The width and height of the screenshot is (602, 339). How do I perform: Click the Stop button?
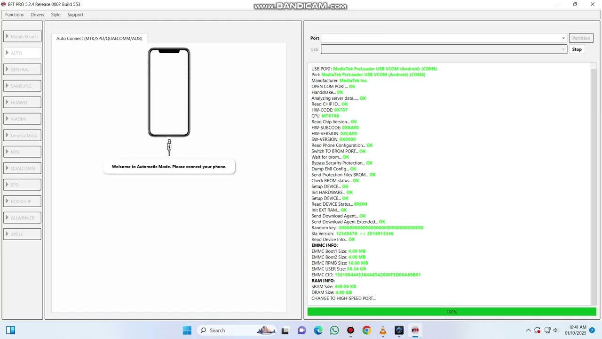point(577,49)
